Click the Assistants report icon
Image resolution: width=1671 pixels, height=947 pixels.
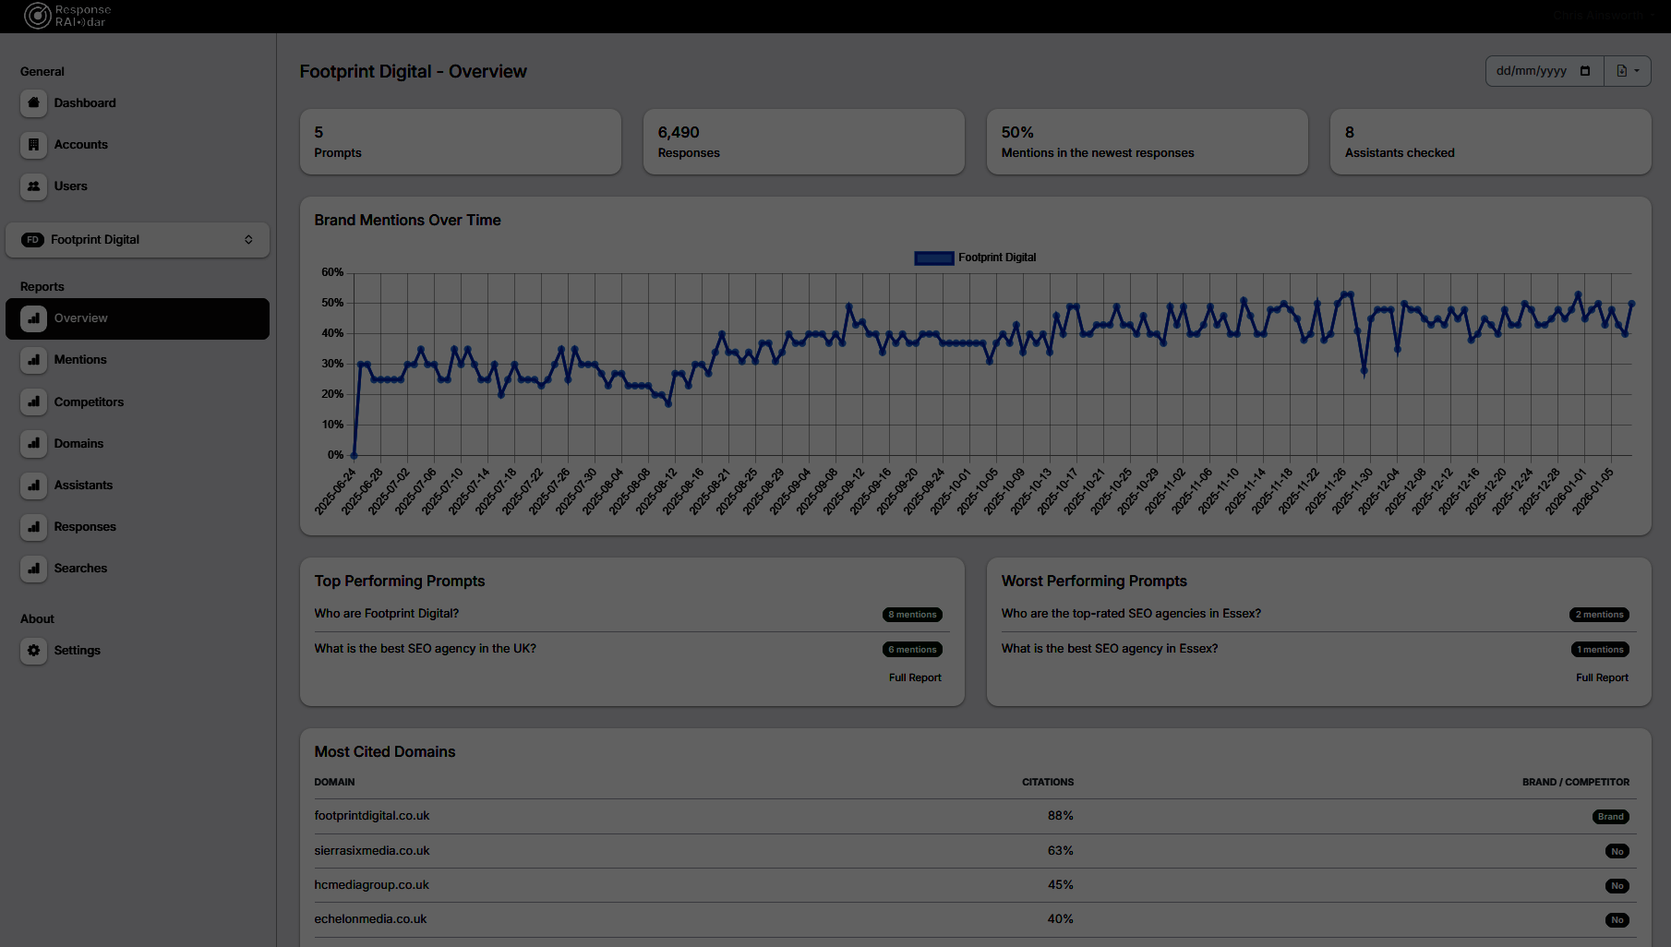coord(33,485)
